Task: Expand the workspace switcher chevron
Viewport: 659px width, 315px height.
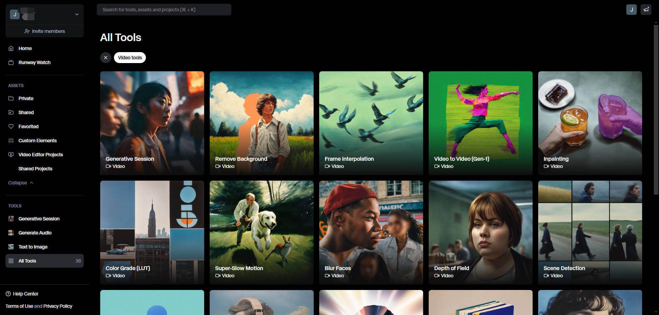Action: click(77, 14)
